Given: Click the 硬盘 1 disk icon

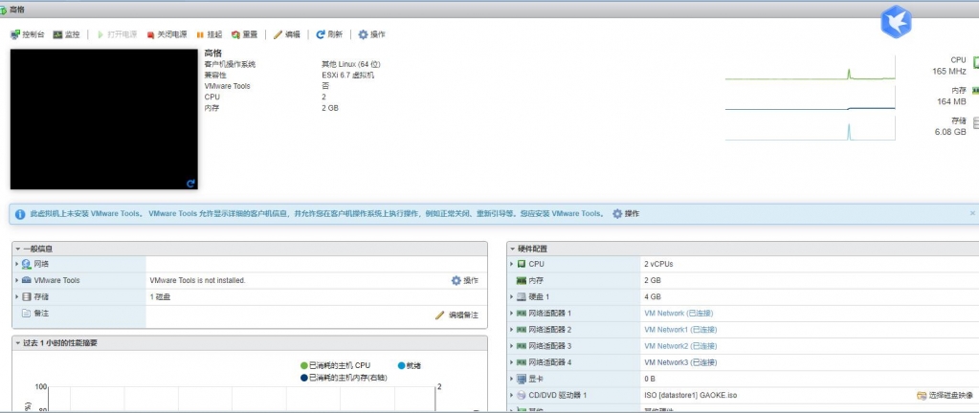Looking at the screenshot, I should coord(522,297).
